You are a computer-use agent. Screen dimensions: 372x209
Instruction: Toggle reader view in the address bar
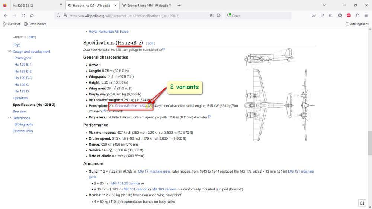point(212,16)
